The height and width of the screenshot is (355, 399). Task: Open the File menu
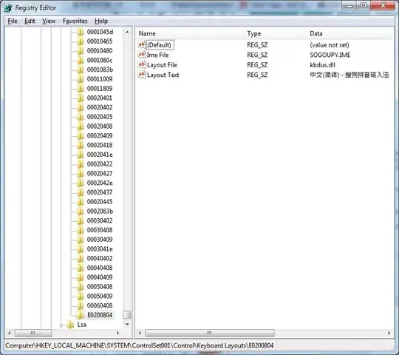[13, 21]
